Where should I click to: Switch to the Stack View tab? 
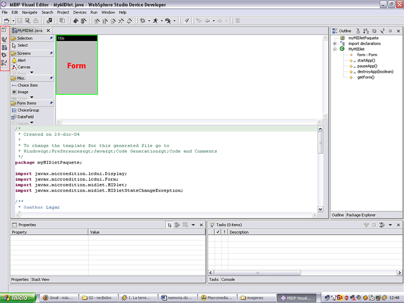tap(40, 279)
